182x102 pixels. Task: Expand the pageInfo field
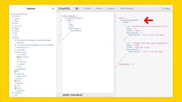click(x=13, y=93)
